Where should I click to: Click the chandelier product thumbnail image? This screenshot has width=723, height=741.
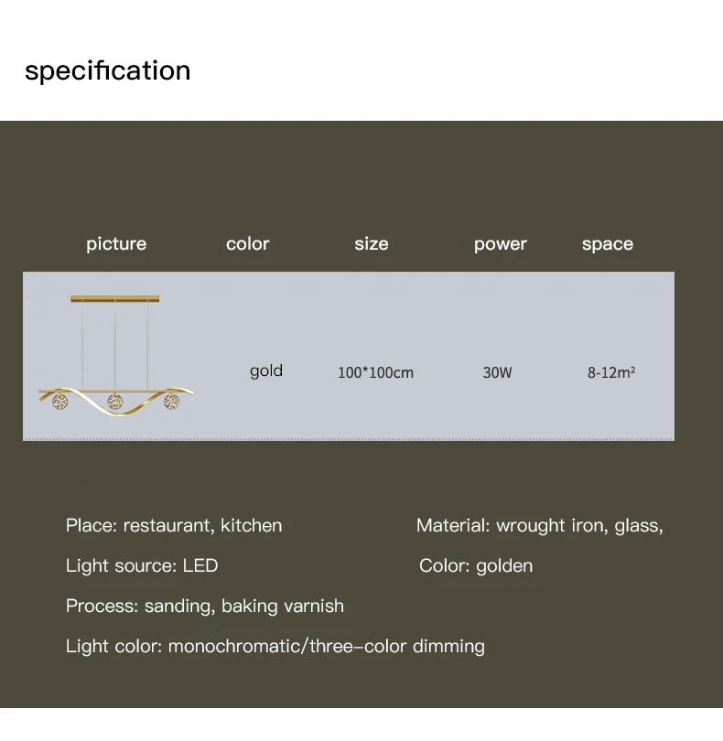pyautogui.click(x=116, y=356)
